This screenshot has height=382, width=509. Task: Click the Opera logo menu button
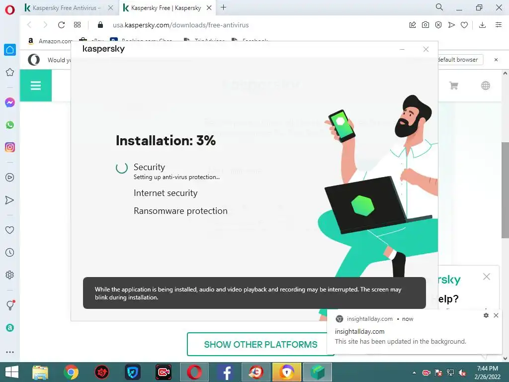[10, 9]
